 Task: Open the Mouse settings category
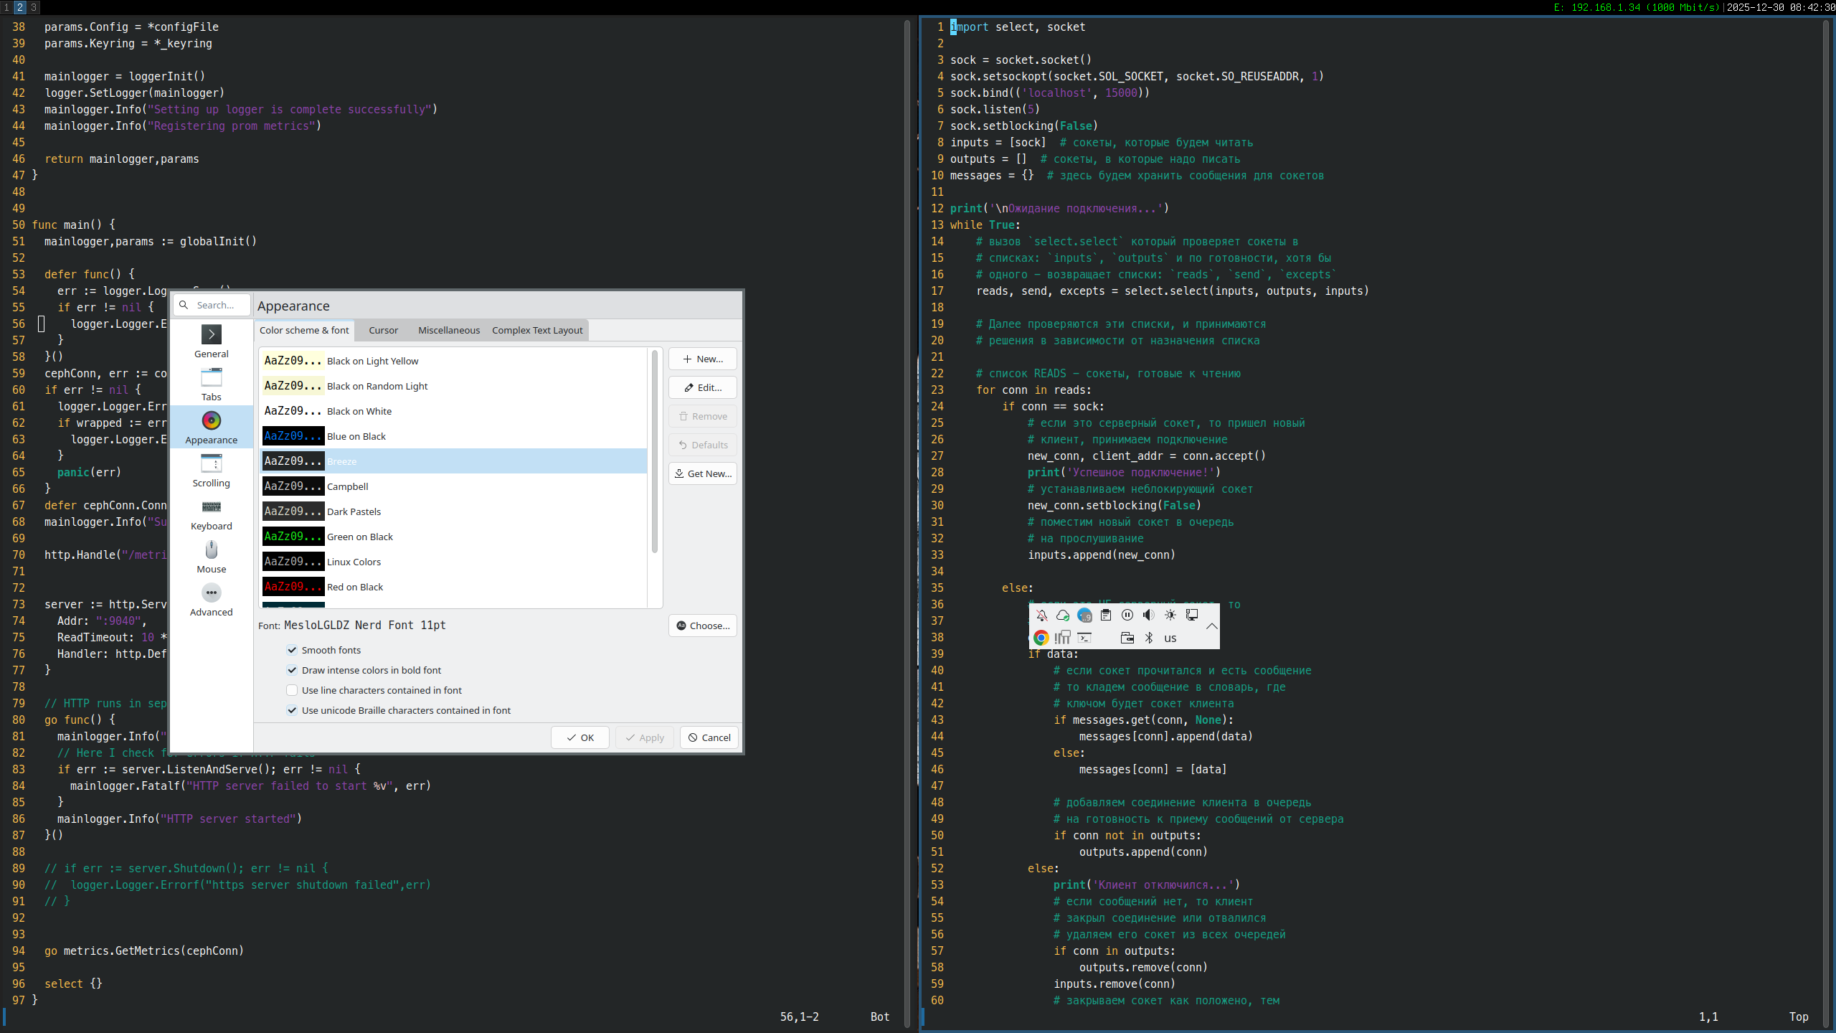[x=211, y=557]
